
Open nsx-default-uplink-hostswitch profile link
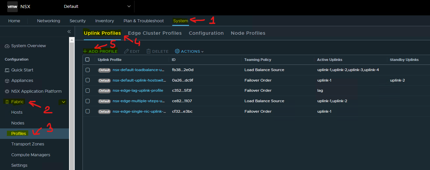139,80
